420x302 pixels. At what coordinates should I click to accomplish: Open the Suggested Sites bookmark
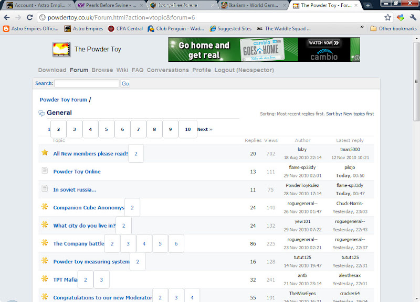coord(230,29)
